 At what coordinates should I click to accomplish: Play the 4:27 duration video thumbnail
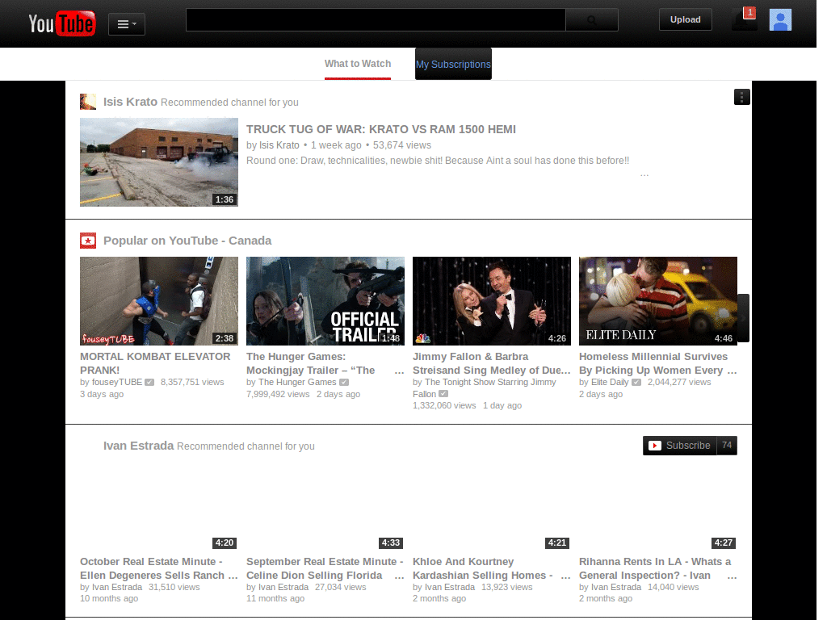point(658,506)
